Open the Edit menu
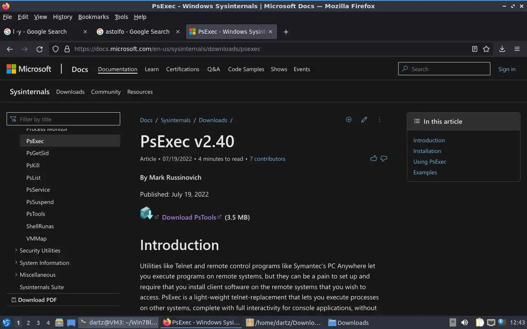 [x=23, y=17]
